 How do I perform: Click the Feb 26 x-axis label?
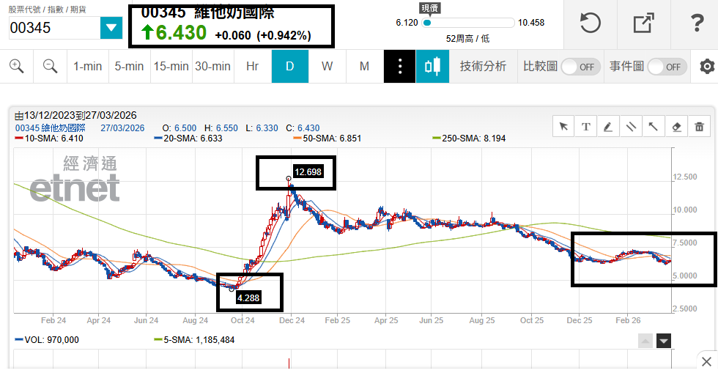tap(628, 320)
